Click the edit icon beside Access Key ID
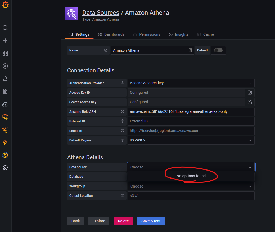 (x=249, y=92)
